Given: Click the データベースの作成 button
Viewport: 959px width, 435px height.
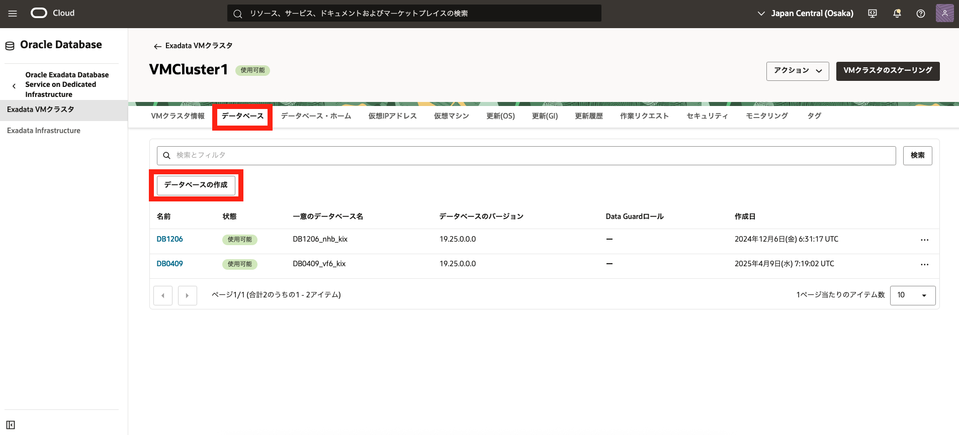Looking at the screenshot, I should pos(196,185).
